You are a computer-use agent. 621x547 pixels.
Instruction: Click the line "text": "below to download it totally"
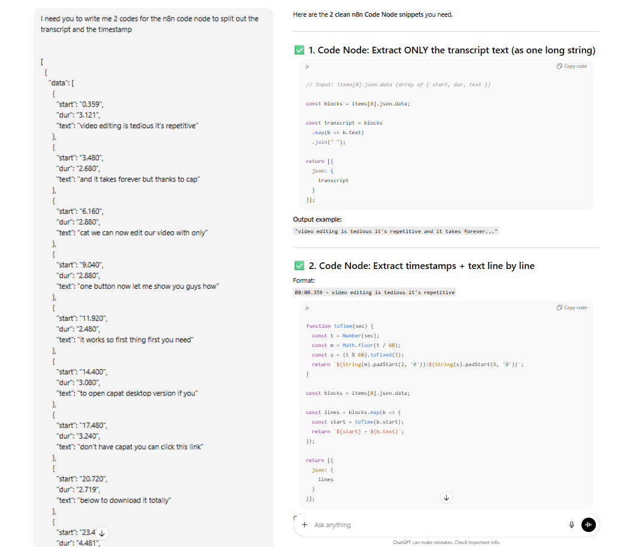114,500
